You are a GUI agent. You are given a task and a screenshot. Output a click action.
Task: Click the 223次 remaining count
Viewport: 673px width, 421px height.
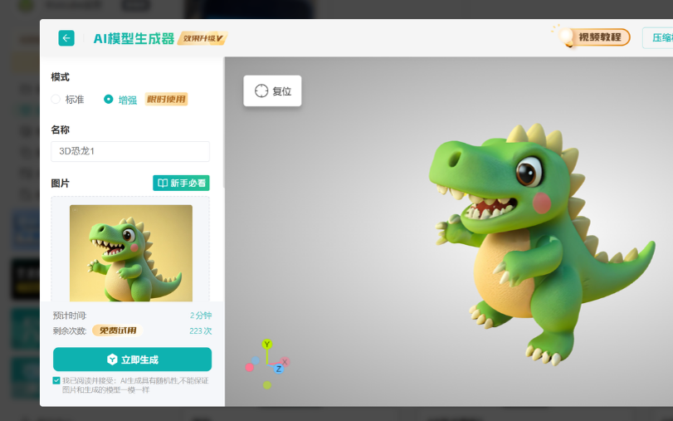pyautogui.click(x=201, y=330)
